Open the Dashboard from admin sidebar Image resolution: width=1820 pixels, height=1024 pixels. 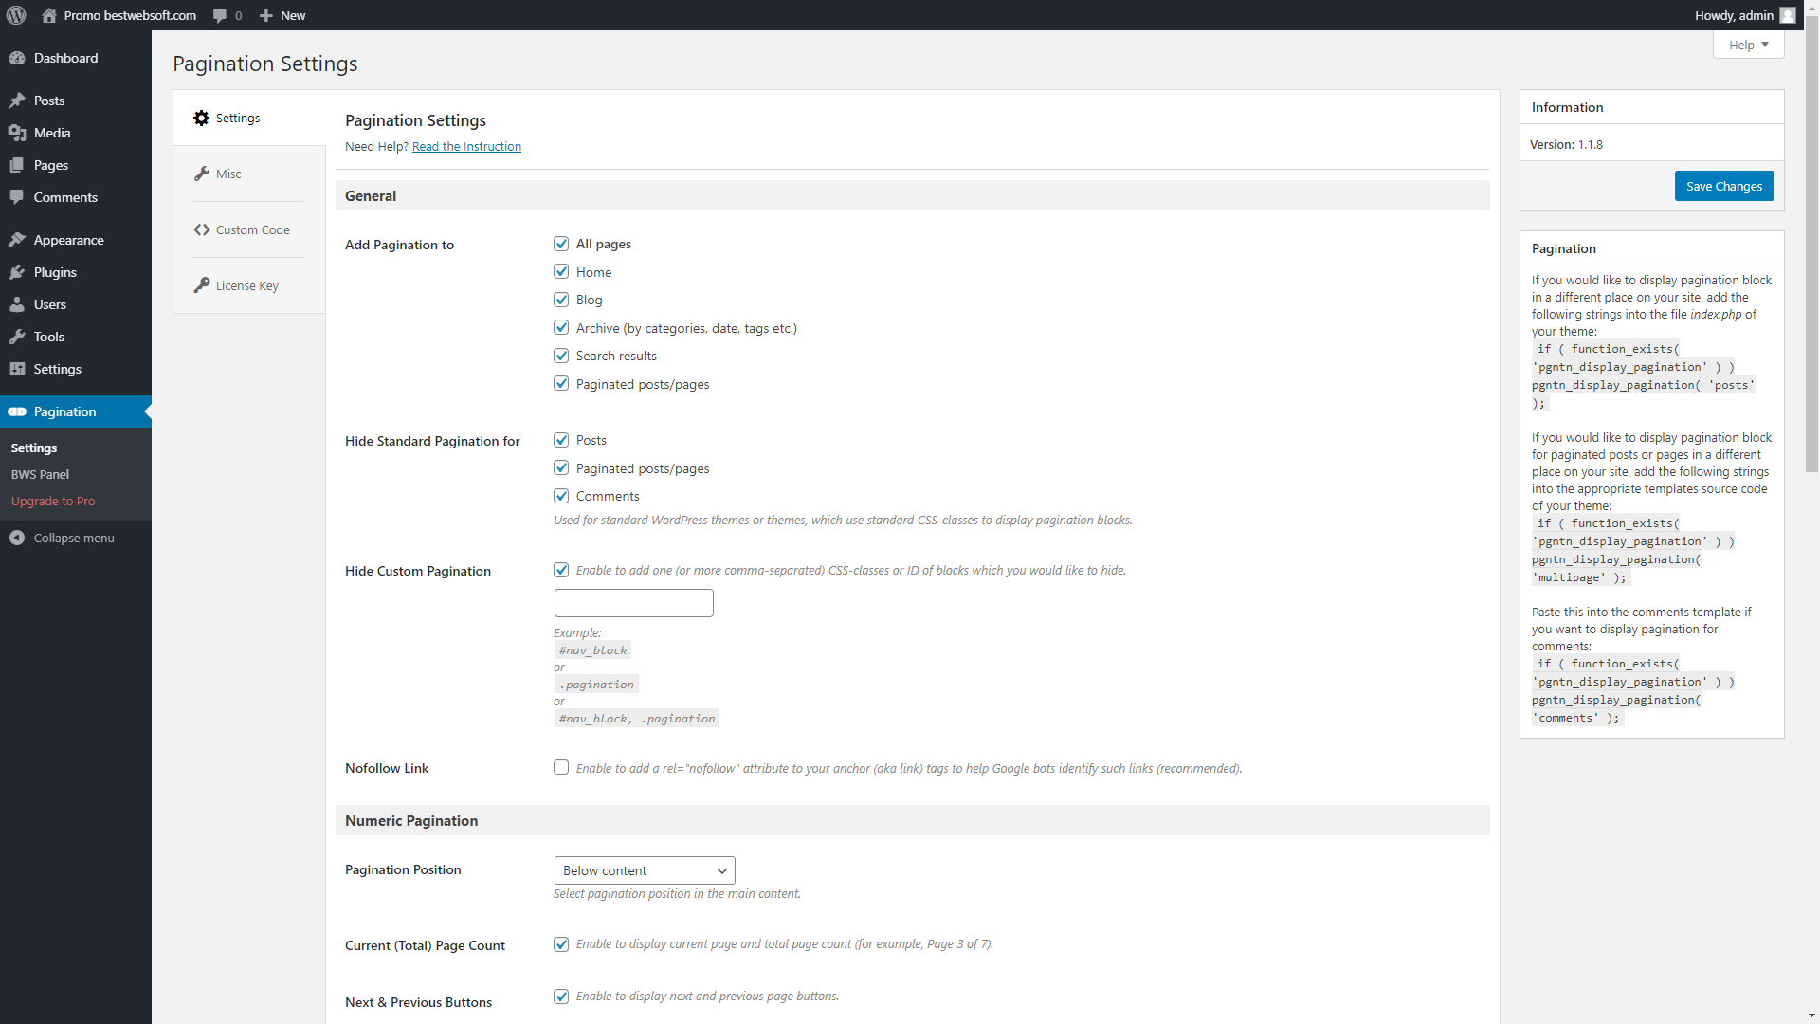pyautogui.click(x=19, y=58)
